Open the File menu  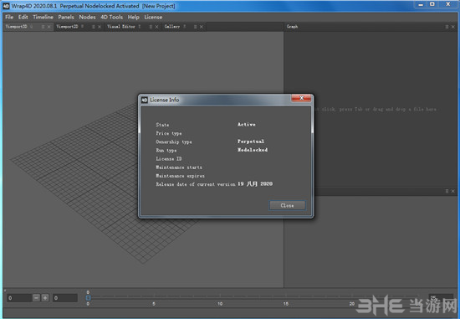(x=9, y=17)
